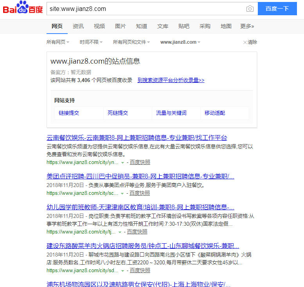Open result 幼儿园学前班教师-天津津南区
The width and height of the screenshot is (304, 287).
[140, 207]
